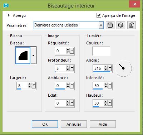Click the angle dial in Lumière
The width and height of the screenshot is (143, 135).
pos(123,68)
